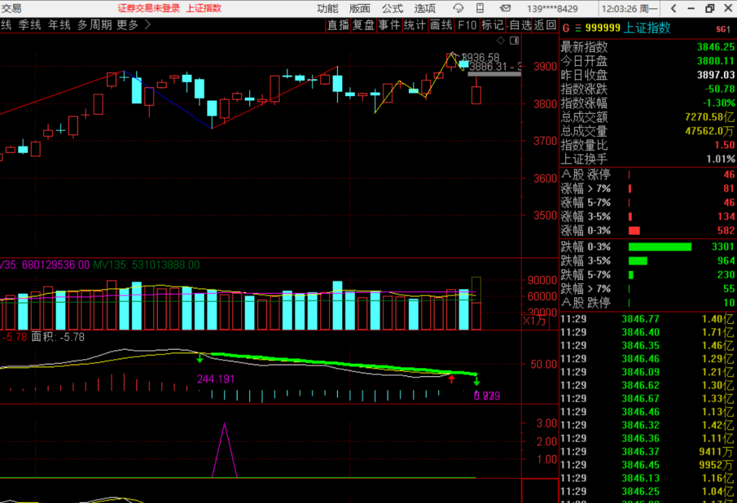Click the 标记 toolbar button
Screen dimensions: 737x503
(x=492, y=25)
